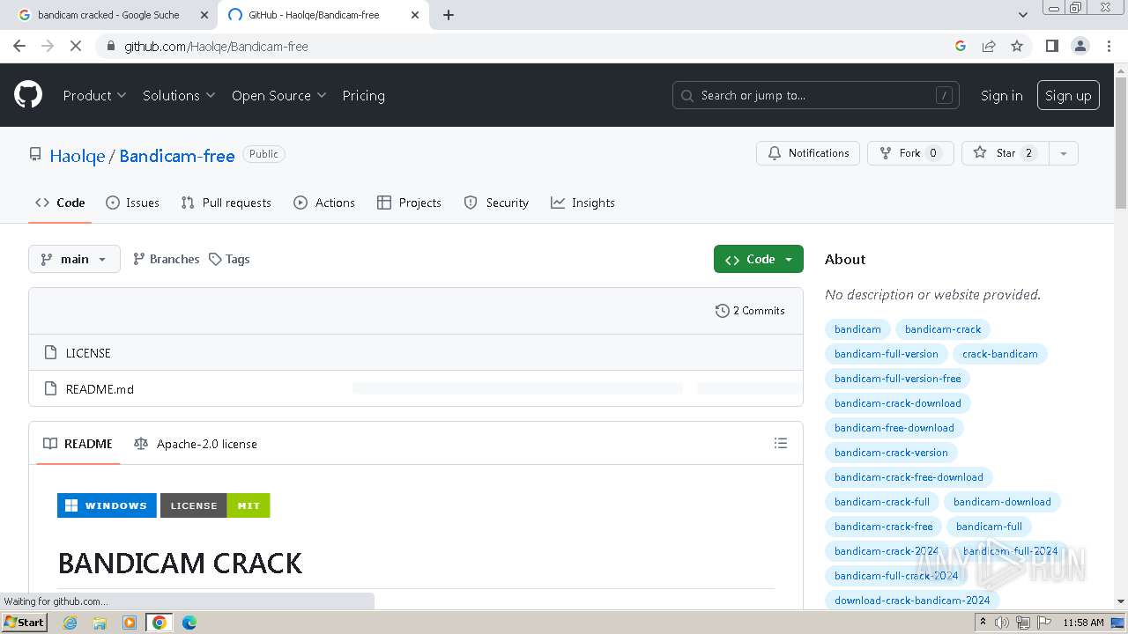Screen dimensions: 1128x634
Task: Click the browser address bar URL
Action: [x=216, y=46]
